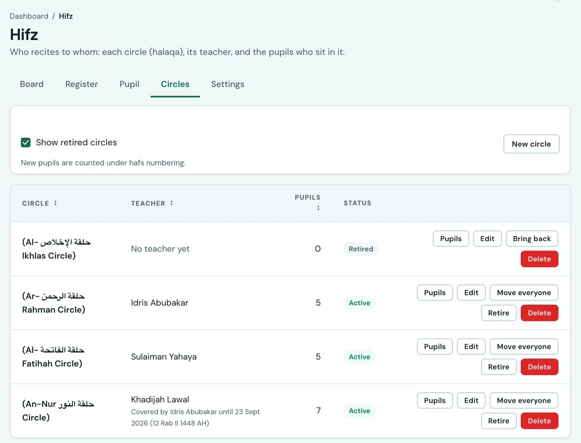Sort by the Teacher column arrows
The height and width of the screenshot is (443, 581).
click(171, 203)
